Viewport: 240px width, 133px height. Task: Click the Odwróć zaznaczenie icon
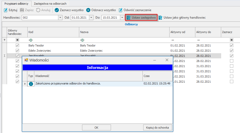click(121, 10)
